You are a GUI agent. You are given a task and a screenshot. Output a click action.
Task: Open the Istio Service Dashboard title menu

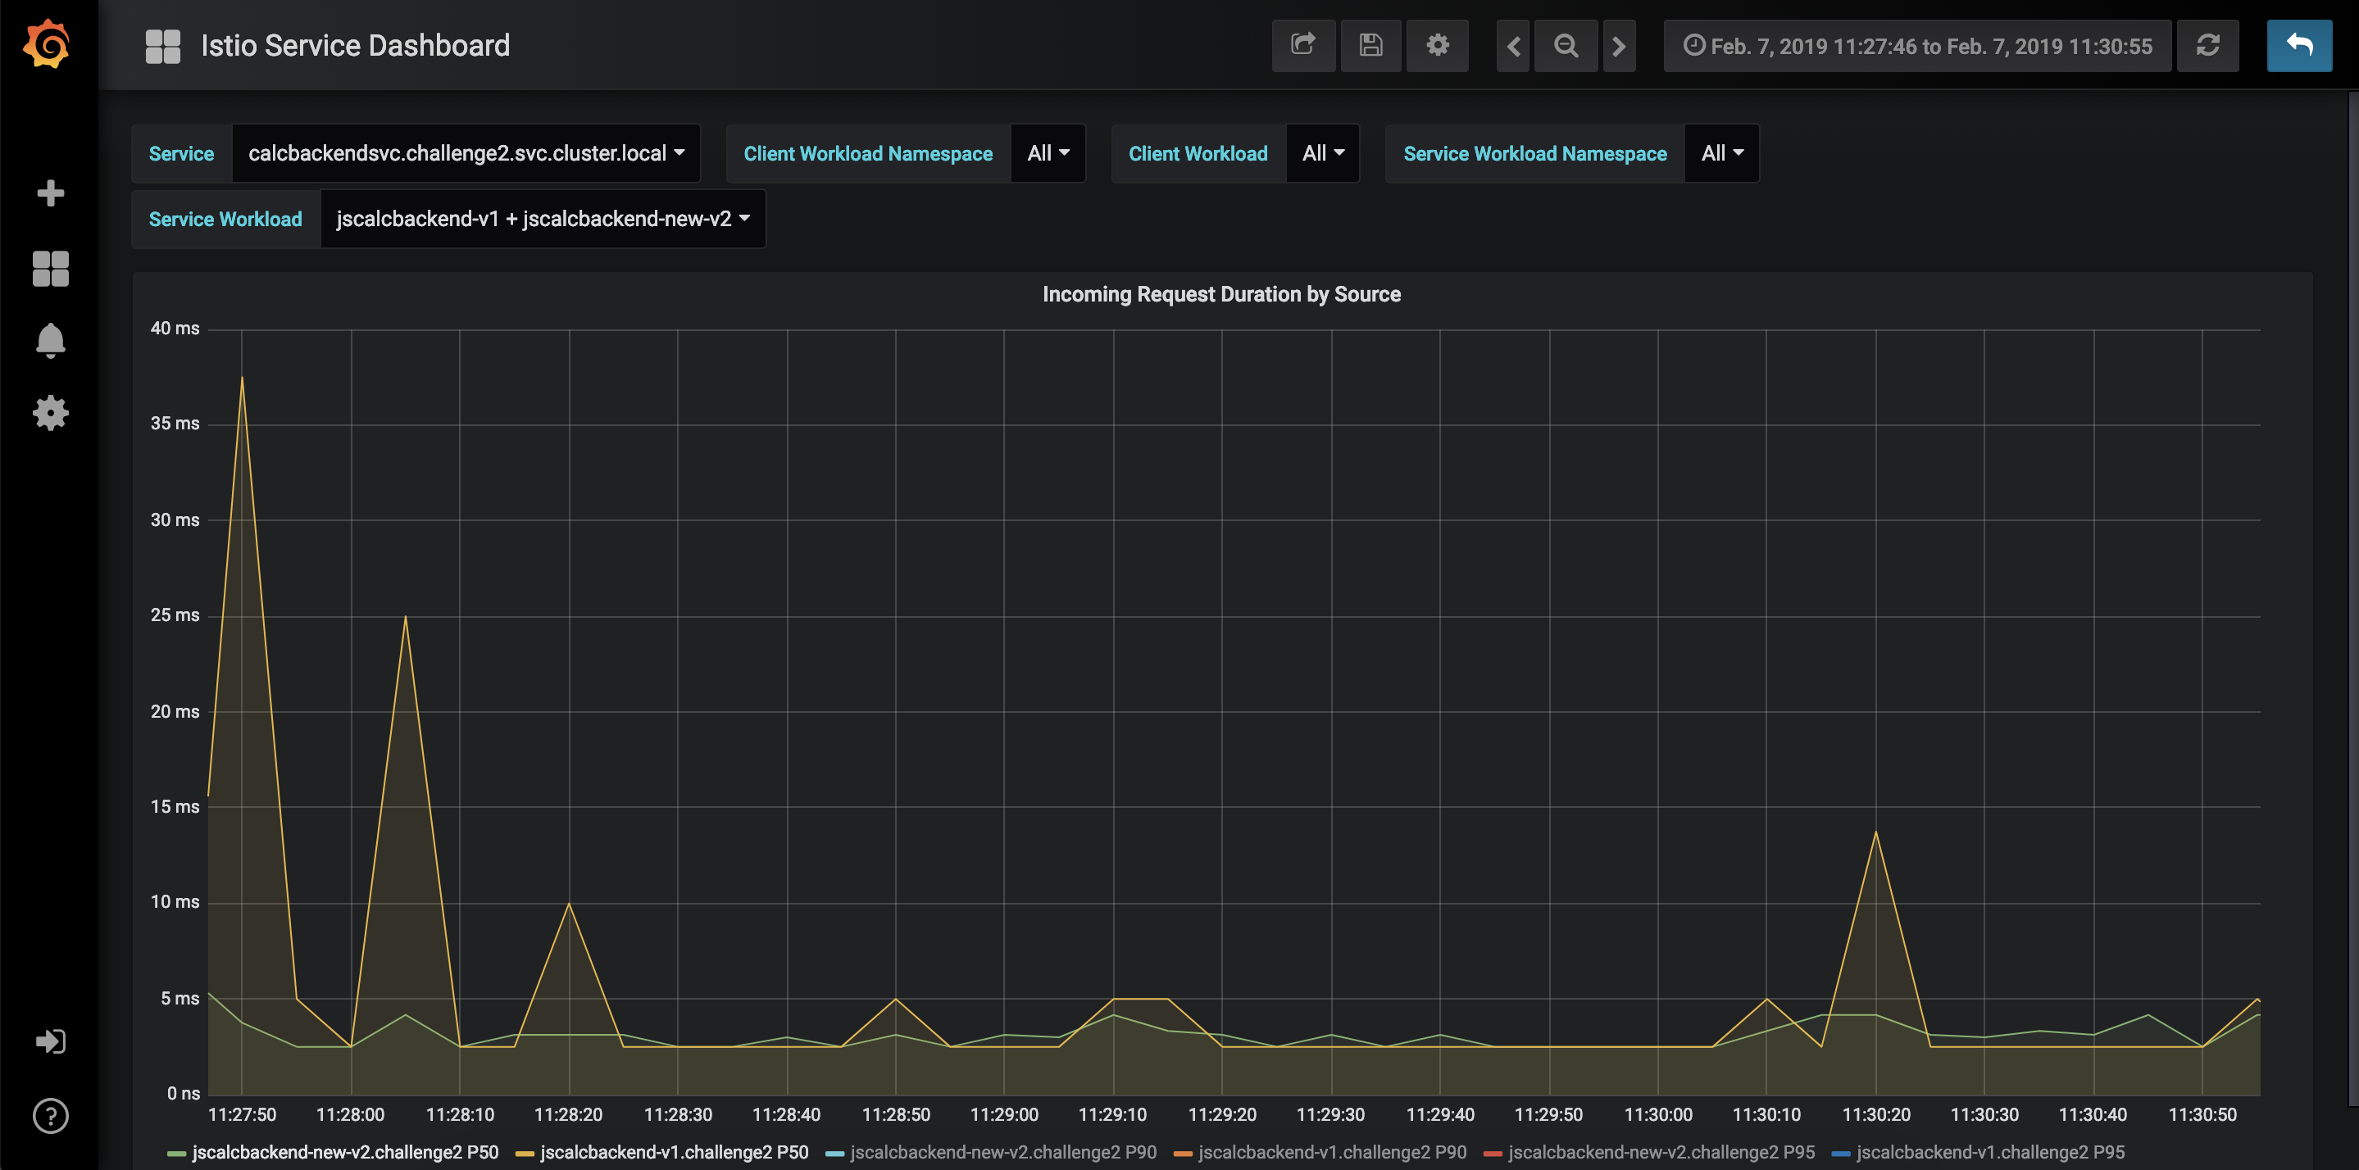tap(355, 46)
